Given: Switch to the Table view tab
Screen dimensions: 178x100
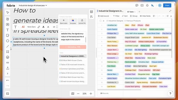Looking at the screenshot, I should pos(130,12).
